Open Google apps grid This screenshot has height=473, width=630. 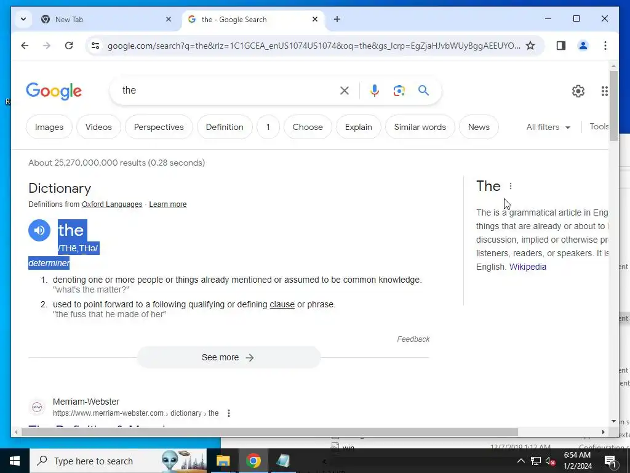(604, 91)
